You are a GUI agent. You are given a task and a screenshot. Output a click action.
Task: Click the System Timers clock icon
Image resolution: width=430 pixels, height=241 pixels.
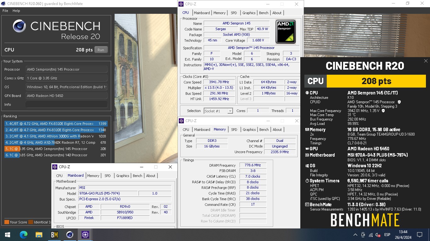(x=307, y=181)
